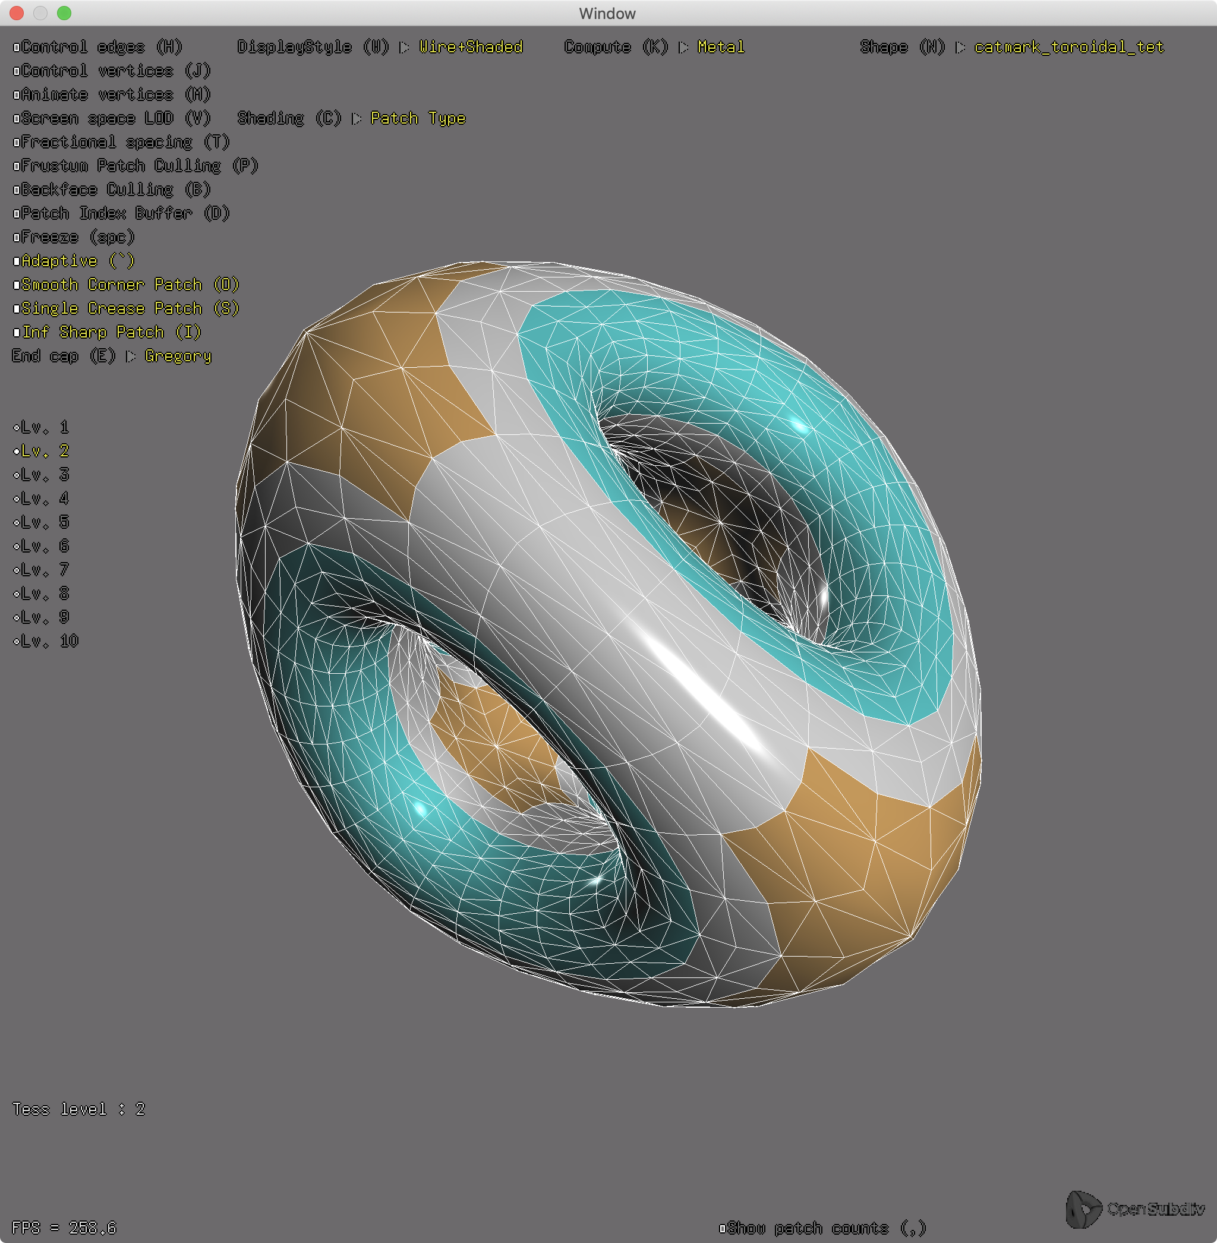This screenshot has width=1217, height=1243.
Task: Click the green macOS zoom button
Action: 64,13
